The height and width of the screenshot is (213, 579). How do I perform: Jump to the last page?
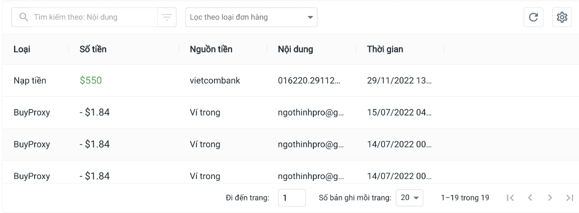(x=569, y=198)
